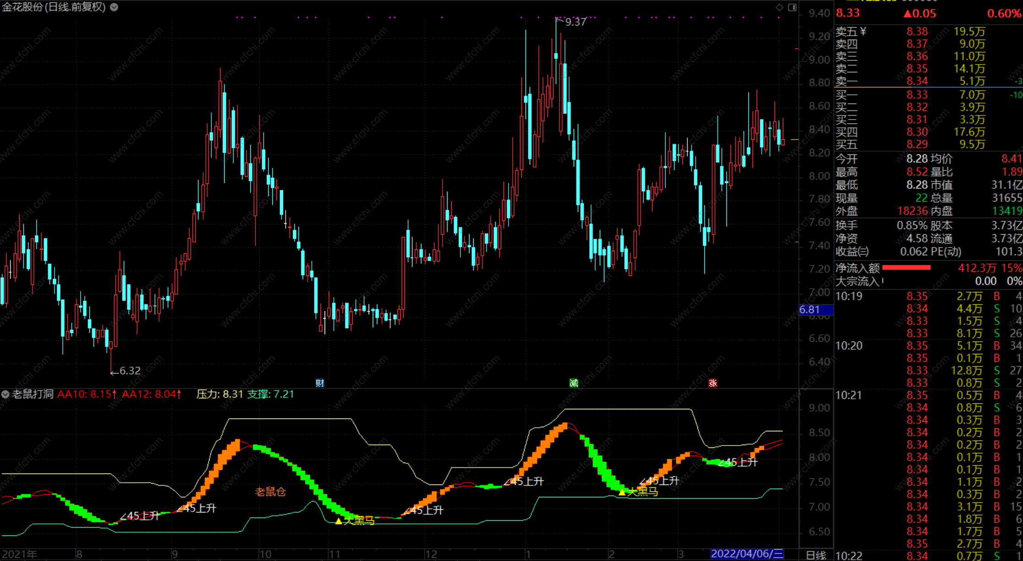Viewport: 1023px width, 561px height.
Task: Select the 卖一 ask row at 8.34
Action: 917,81
